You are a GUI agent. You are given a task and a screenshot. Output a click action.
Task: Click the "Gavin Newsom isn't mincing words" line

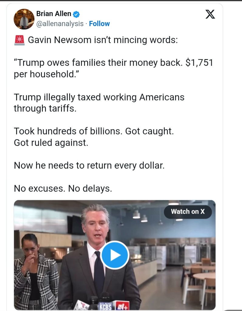tap(103, 40)
